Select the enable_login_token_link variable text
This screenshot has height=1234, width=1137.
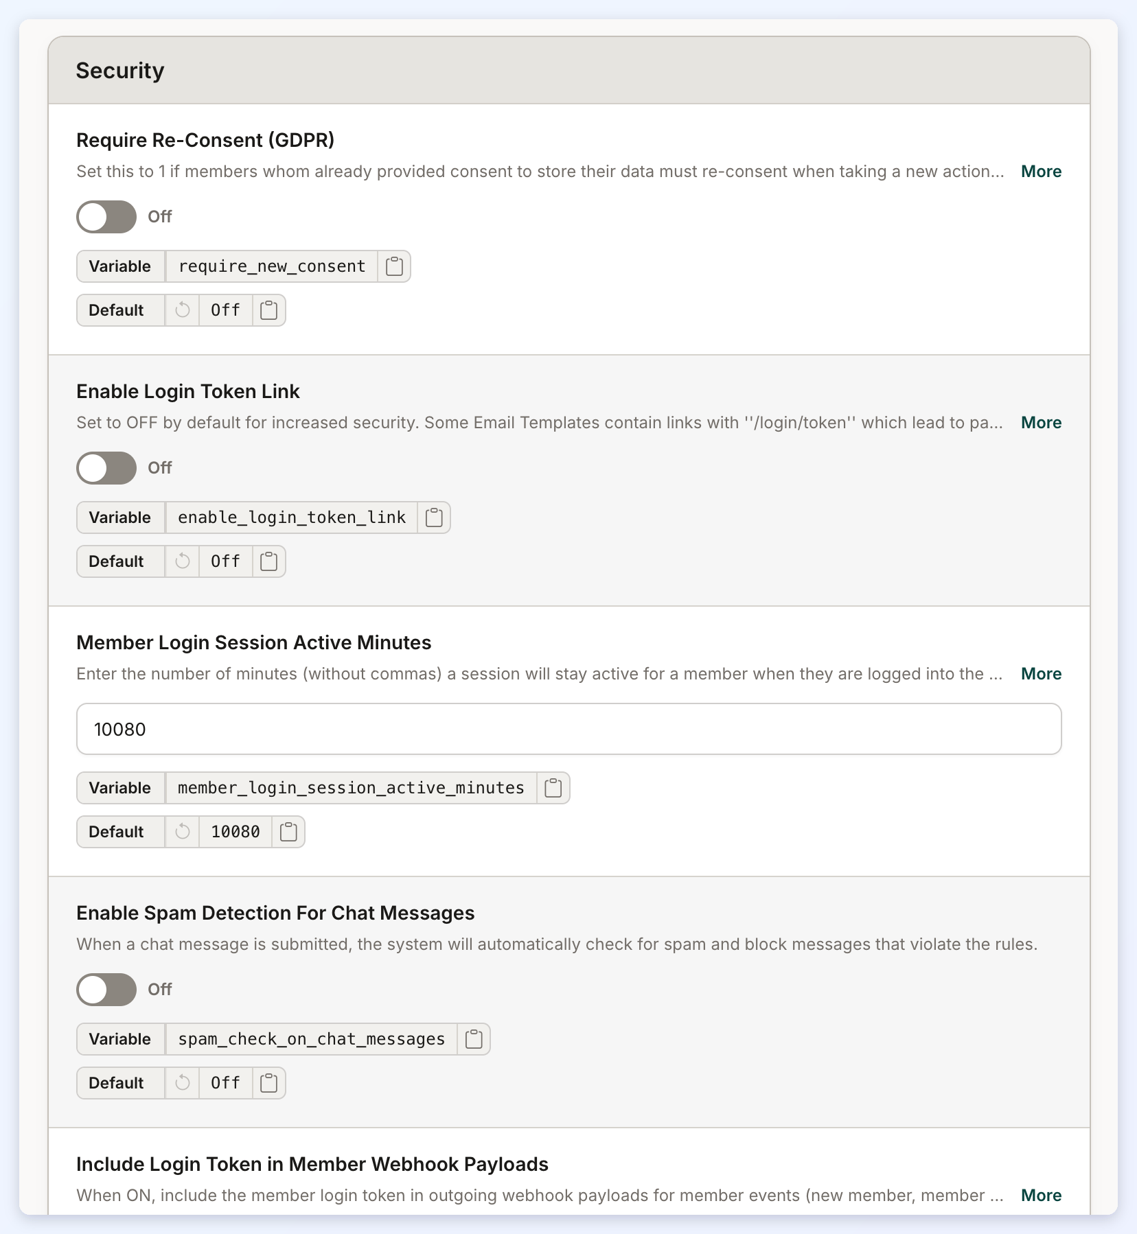pyautogui.click(x=292, y=517)
